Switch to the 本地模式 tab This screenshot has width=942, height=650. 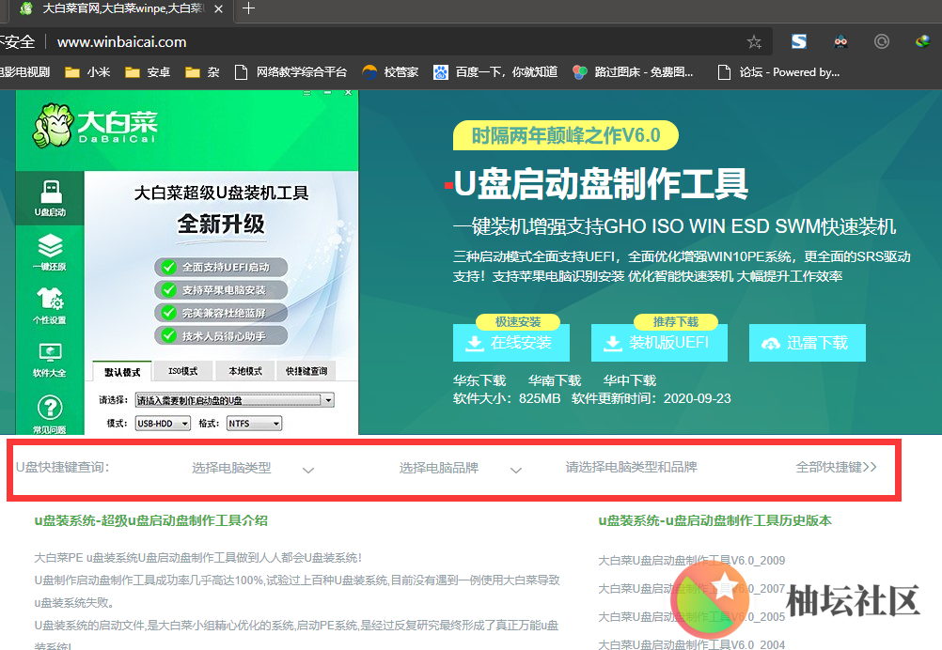point(245,371)
